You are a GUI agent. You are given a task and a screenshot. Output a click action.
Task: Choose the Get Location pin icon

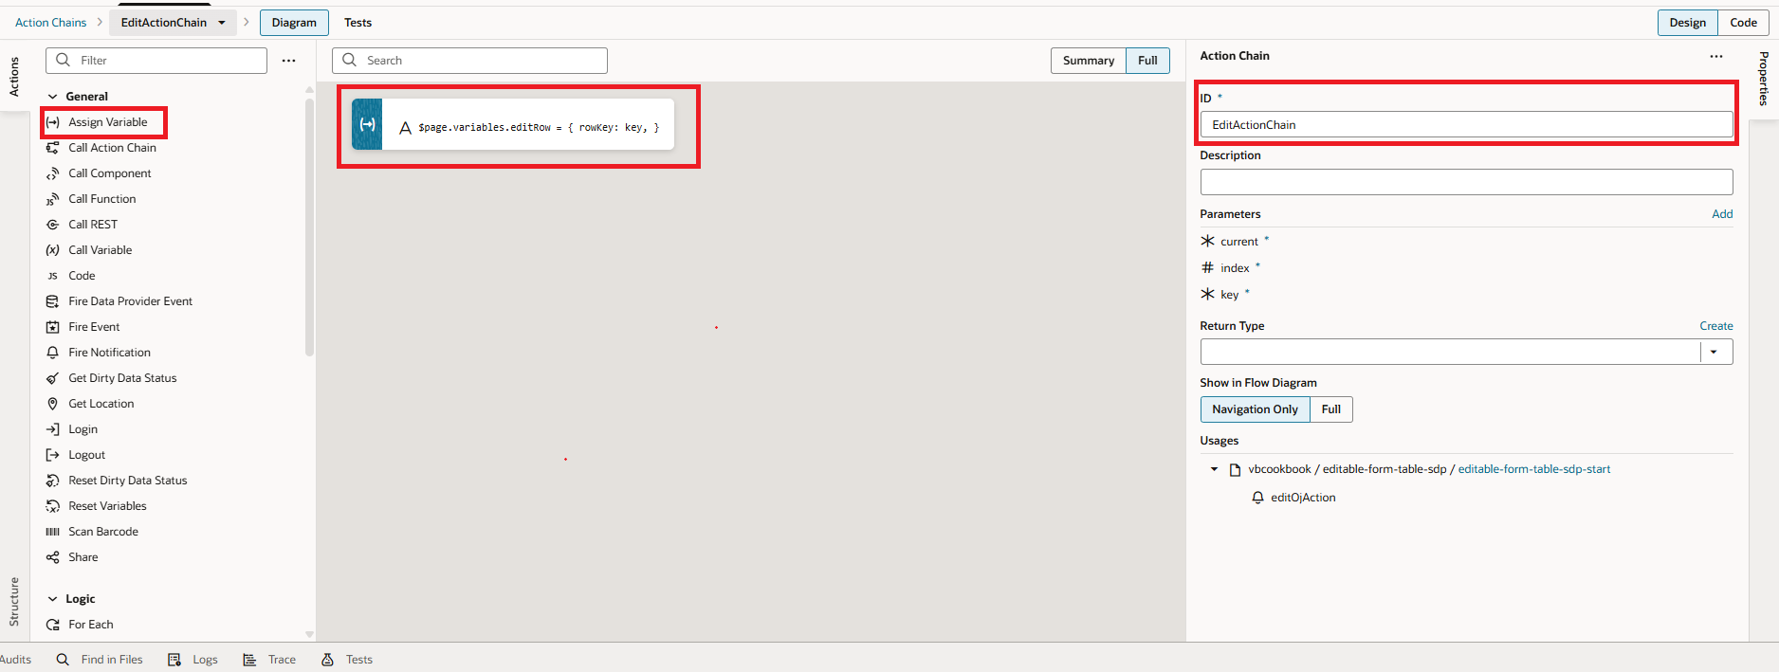(x=53, y=404)
